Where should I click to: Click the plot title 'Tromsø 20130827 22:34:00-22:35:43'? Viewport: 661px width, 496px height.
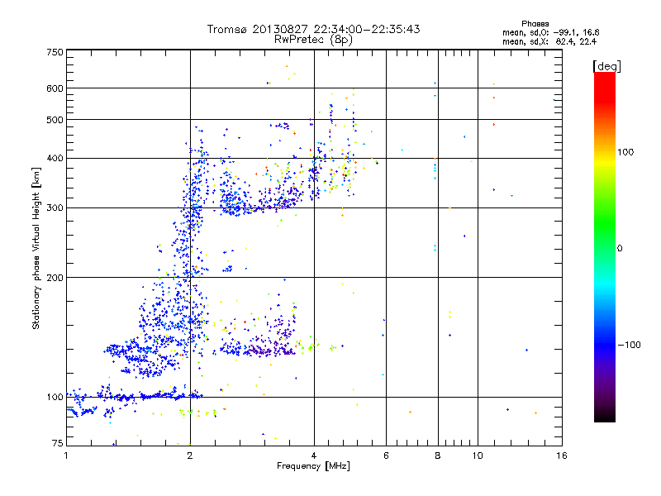click(x=313, y=29)
